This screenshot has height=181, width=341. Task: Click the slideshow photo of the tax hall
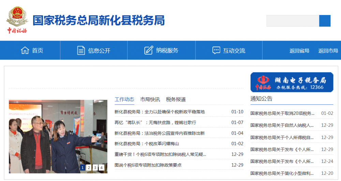click(58, 136)
